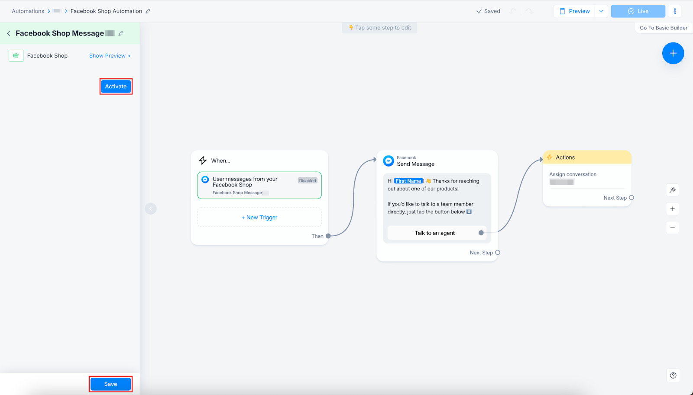Open the help question mark button
693x395 pixels.
pos(673,376)
